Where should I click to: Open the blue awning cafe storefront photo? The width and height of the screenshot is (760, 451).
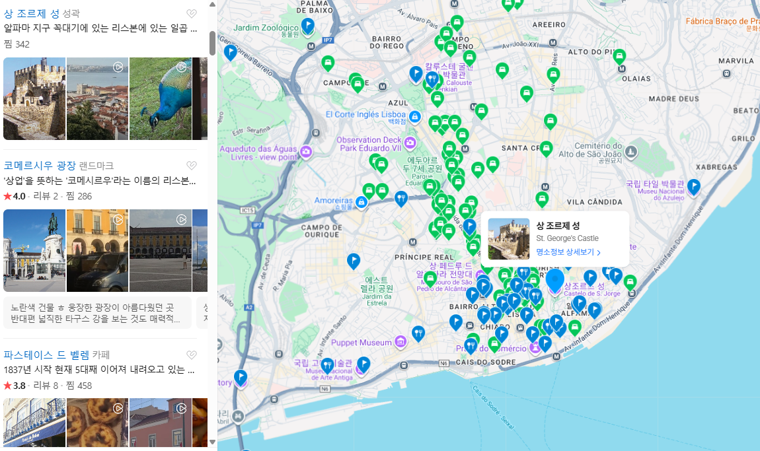(34, 423)
